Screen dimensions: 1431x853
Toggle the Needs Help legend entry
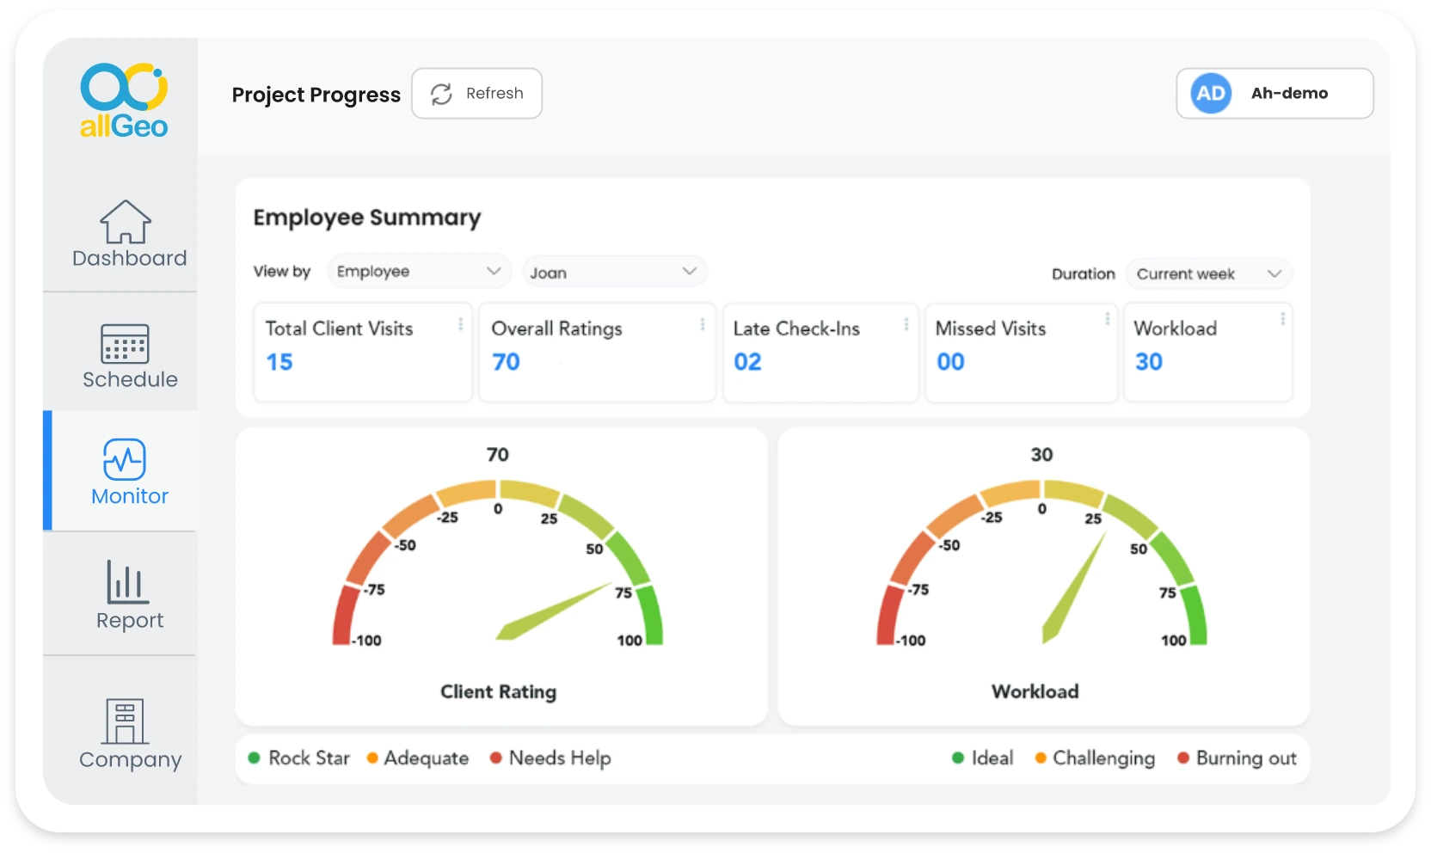pyautogui.click(x=550, y=758)
